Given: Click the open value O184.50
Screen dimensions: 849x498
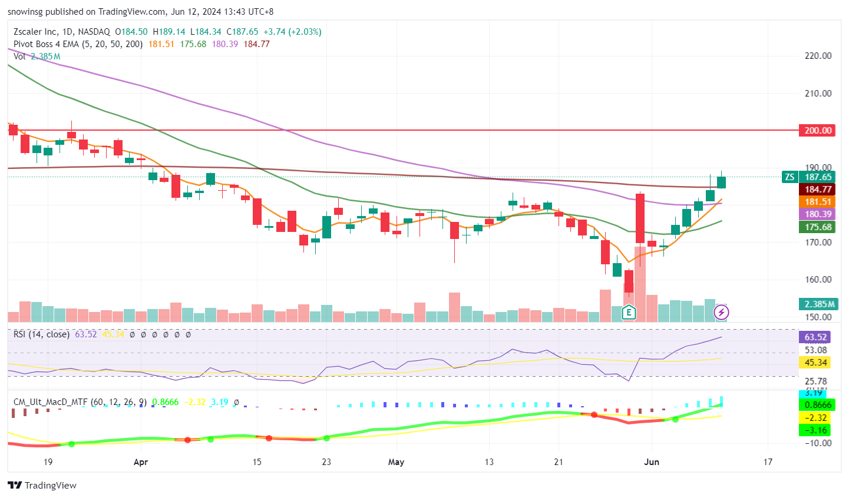Looking at the screenshot, I should tap(131, 32).
